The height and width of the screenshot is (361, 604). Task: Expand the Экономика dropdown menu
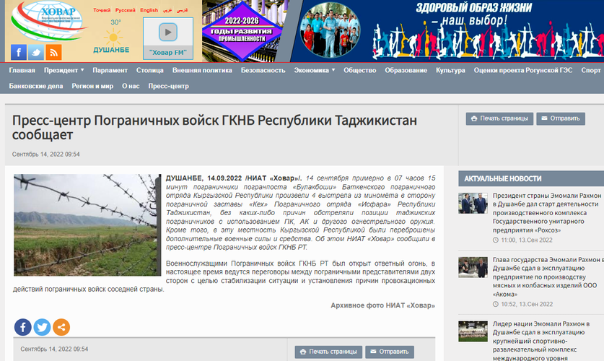(x=315, y=71)
